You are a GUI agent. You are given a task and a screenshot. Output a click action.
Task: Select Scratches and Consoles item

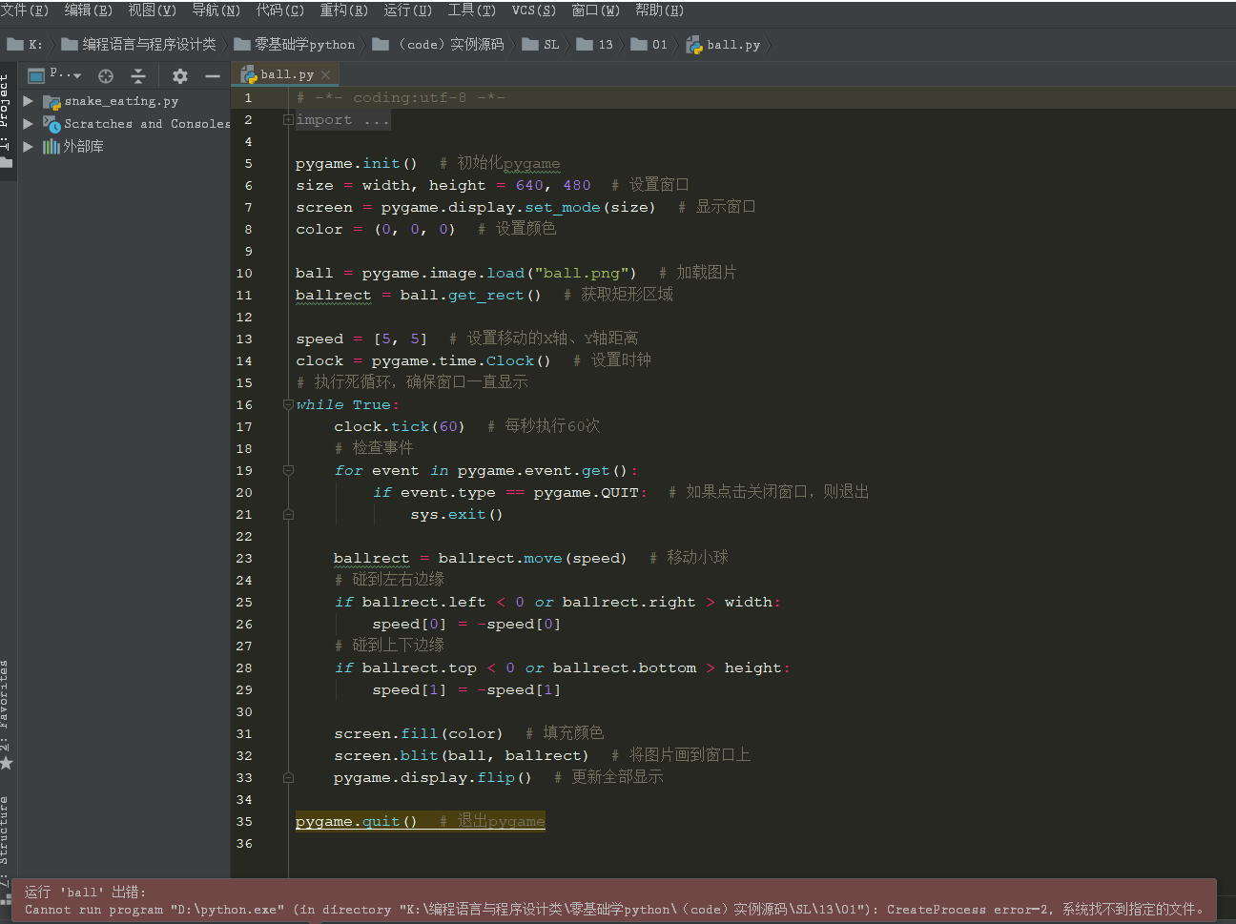pyautogui.click(x=136, y=124)
